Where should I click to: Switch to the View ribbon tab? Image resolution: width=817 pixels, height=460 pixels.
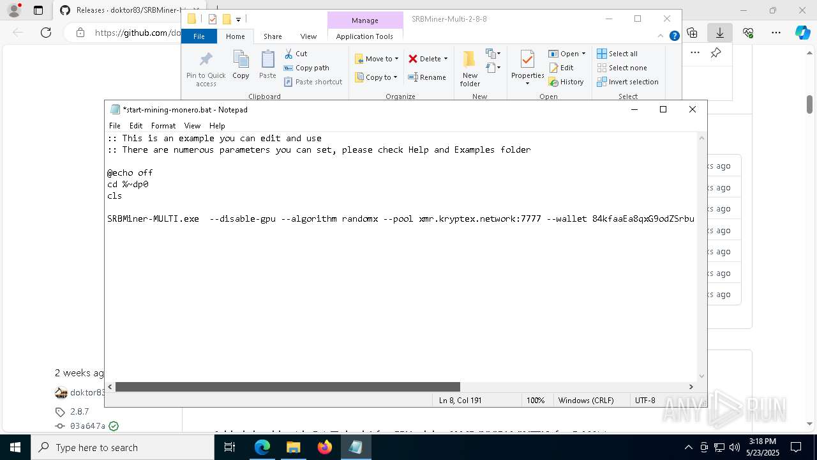pyautogui.click(x=308, y=36)
